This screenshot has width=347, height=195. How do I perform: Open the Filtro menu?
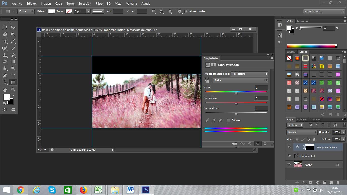tap(99, 4)
